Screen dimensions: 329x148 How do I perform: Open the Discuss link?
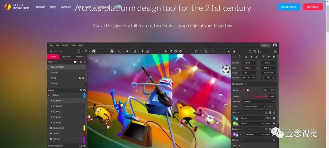point(41,7)
